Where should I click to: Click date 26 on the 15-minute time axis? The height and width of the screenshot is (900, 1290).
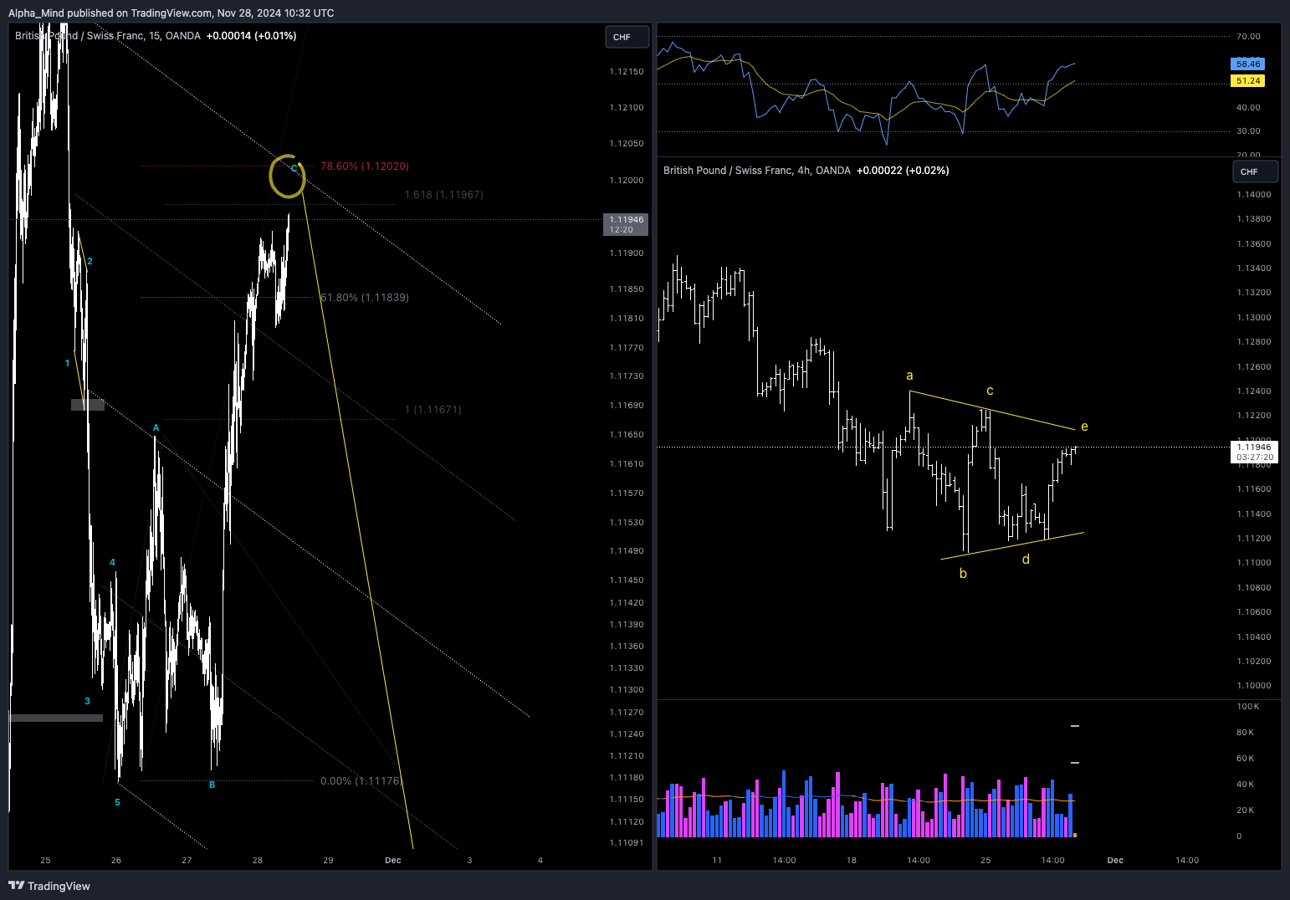(x=116, y=860)
